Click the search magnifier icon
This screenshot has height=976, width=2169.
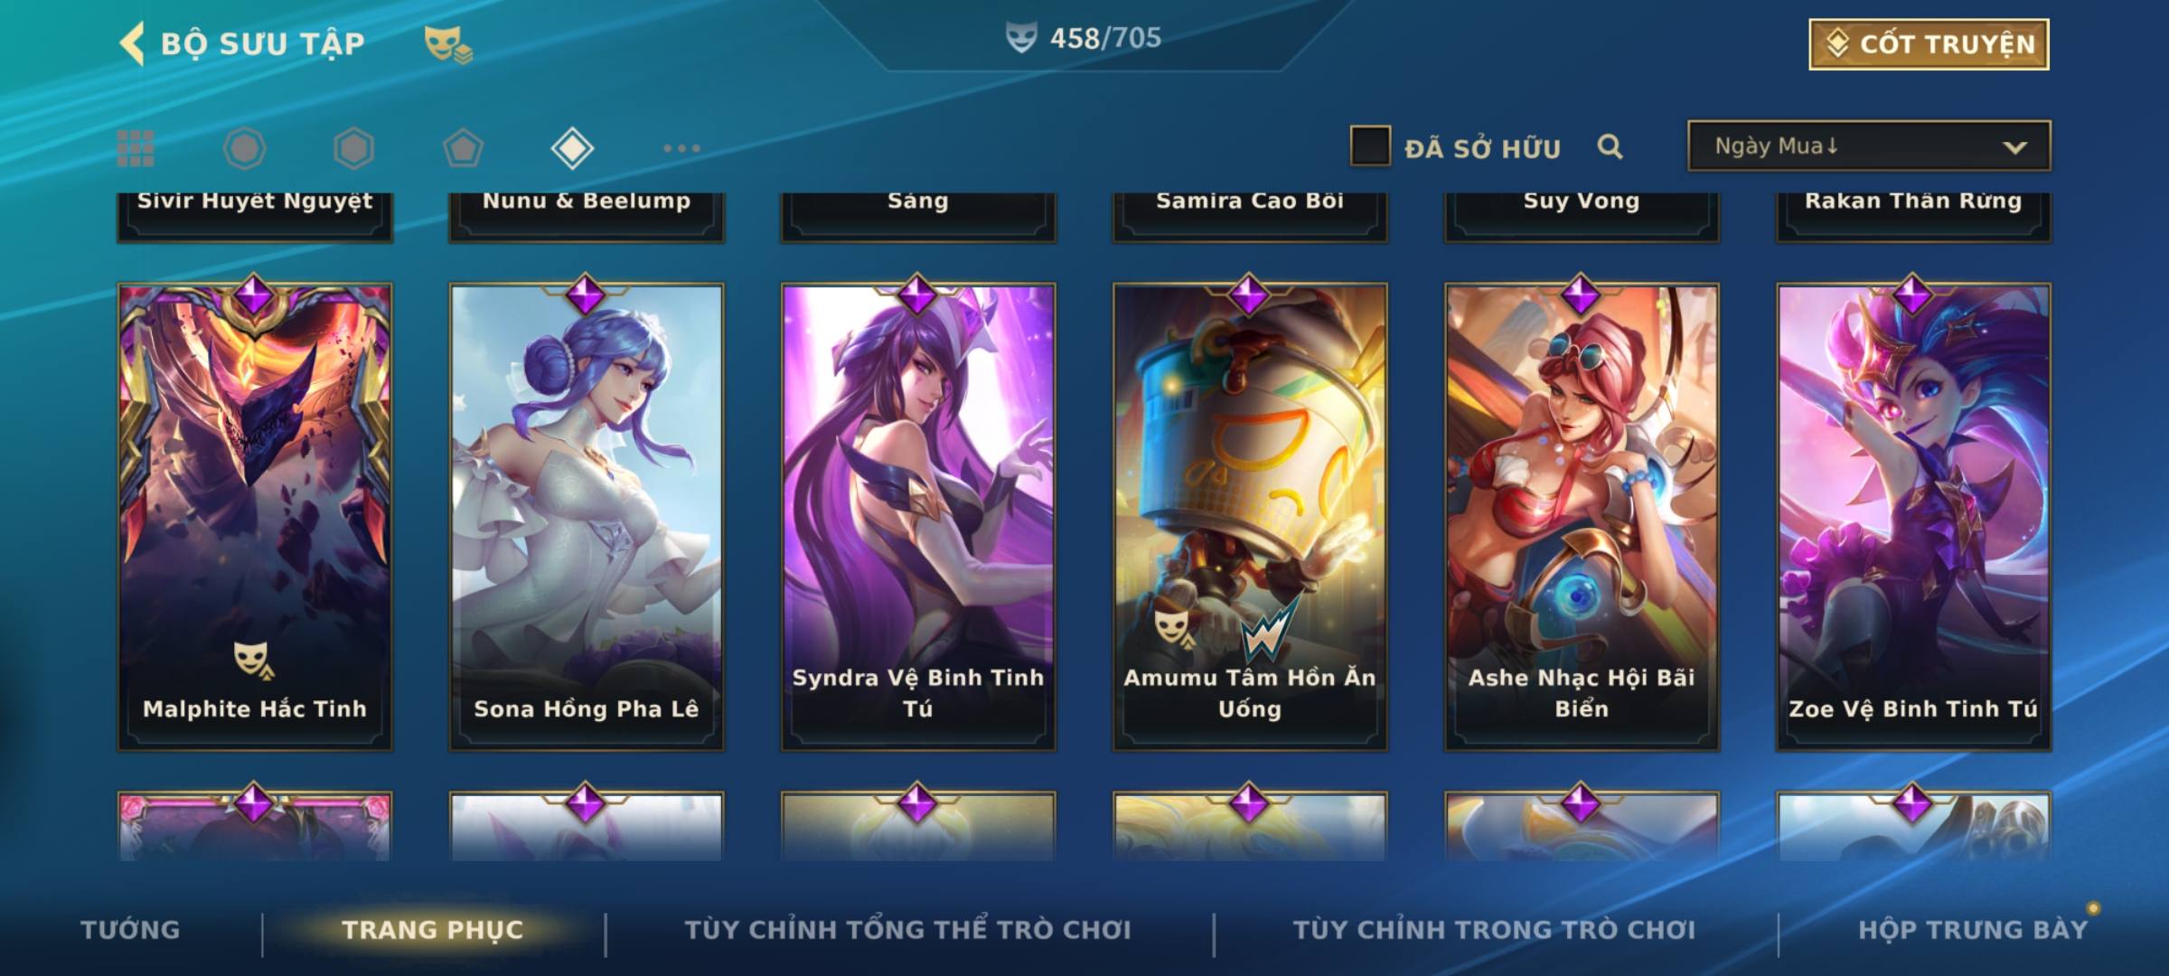[x=1610, y=146]
